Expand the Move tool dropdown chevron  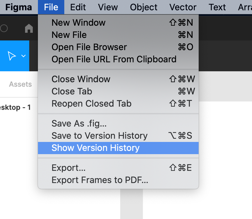tap(23, 56)
